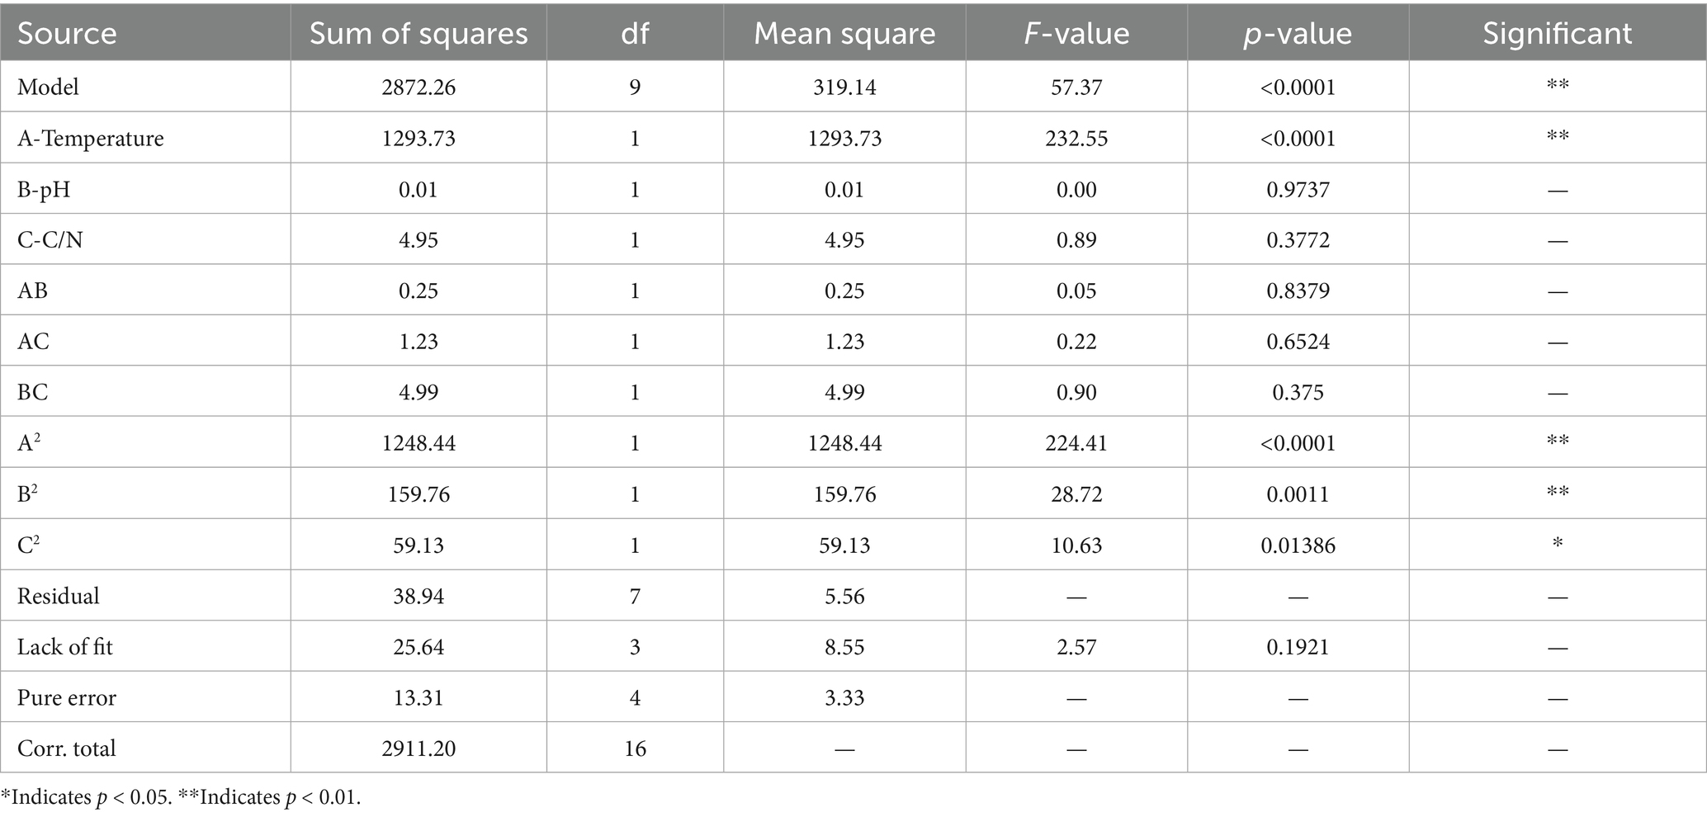Click the single asterisk in C² row
This screenshot has width=1707, height=817.
pyautogui.click(x=1558, y=543)
